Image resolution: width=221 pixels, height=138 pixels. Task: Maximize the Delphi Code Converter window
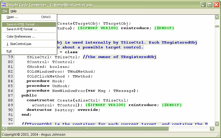[210, 5]
